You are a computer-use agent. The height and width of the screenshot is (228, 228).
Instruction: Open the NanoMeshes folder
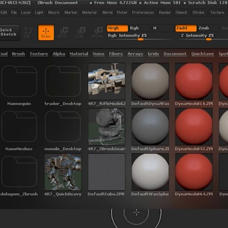19,126
